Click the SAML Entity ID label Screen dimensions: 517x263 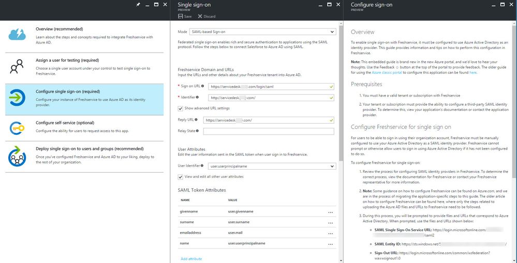point(388,244)
